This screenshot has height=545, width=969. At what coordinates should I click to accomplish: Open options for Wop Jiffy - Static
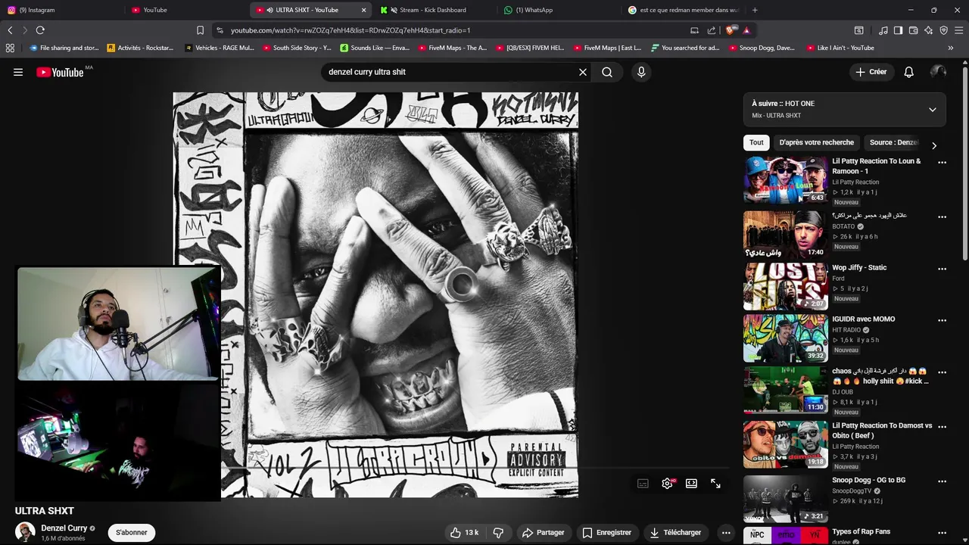tap(942, 269)
